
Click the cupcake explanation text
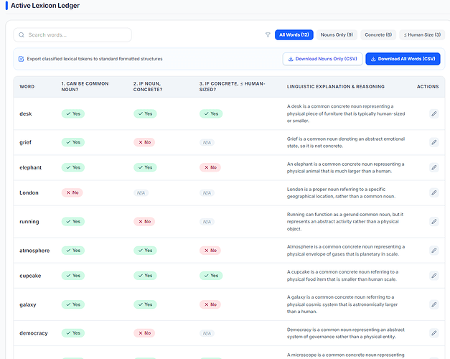click(x=342, y=276)
